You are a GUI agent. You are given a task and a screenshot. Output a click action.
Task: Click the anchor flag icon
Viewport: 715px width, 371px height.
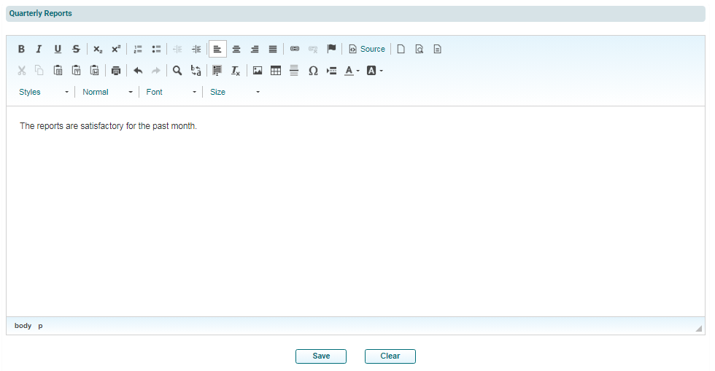[331, 50]
